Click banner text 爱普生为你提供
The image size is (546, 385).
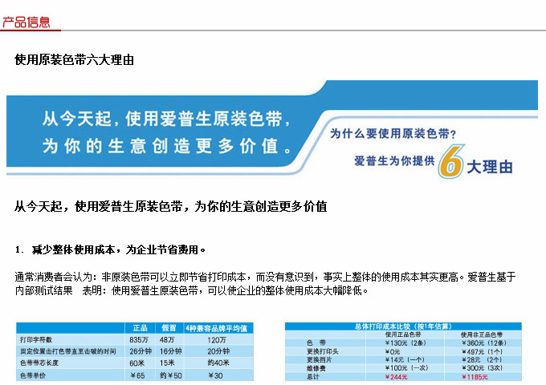(394, 160)
